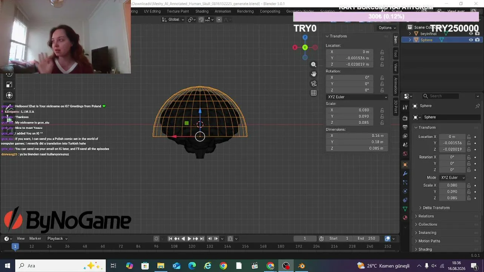This screenshot has width=484, height=272.
Task: Toggle the camera view icon in viewport
Action: click(313, 83)
